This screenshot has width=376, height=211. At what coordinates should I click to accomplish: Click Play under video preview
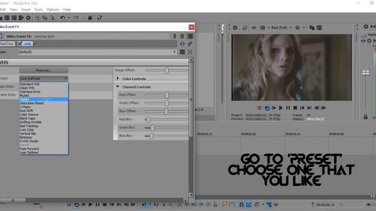pyautogui.click(x=281, y=108)
